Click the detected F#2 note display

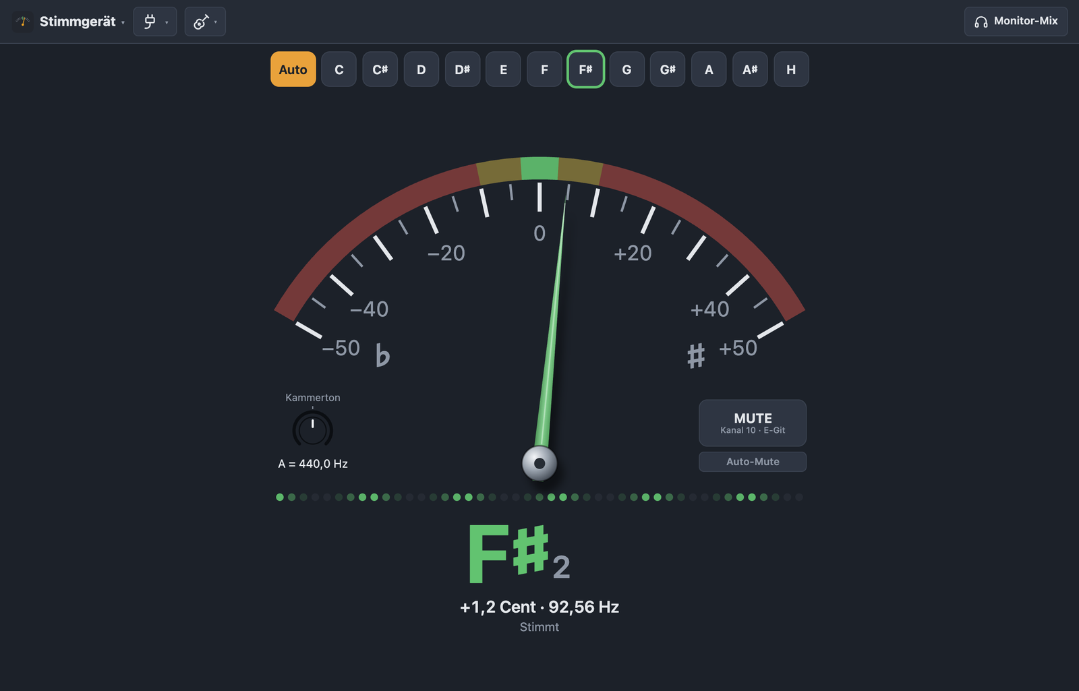(x=519, y=553)
